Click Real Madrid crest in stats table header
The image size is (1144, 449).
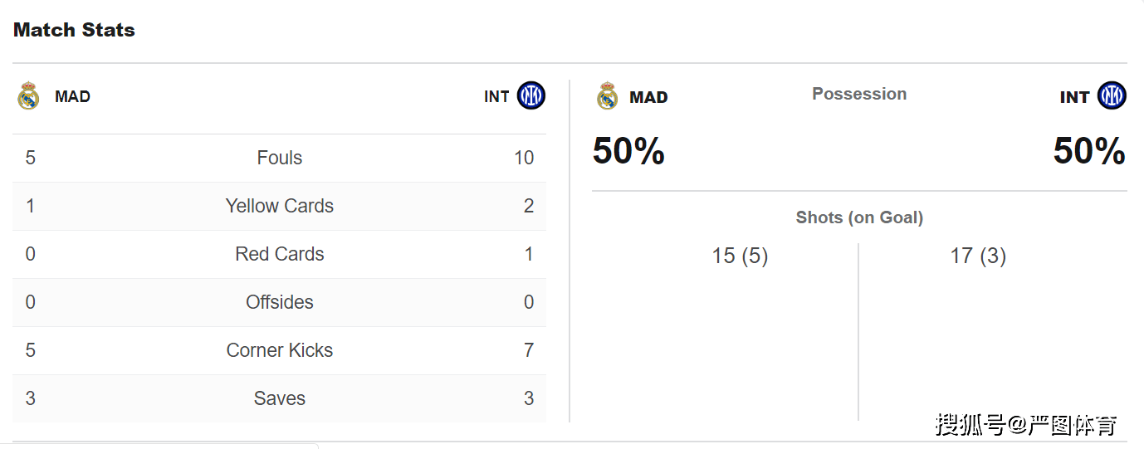pyautogui.click(x=28, y=96)
